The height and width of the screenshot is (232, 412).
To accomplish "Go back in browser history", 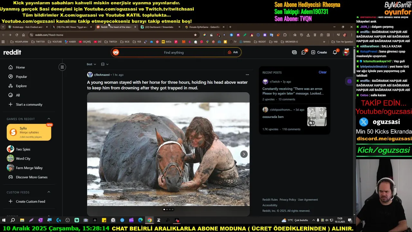I will tap(4, 35).
